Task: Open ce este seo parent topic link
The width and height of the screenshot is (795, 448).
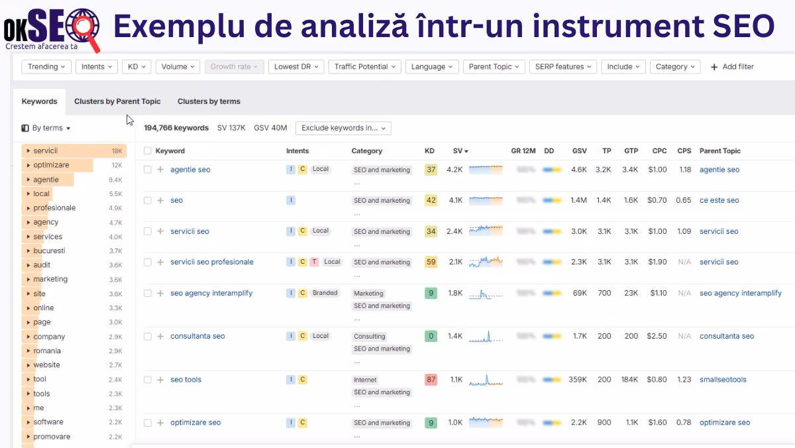Action: coord(719,200)
